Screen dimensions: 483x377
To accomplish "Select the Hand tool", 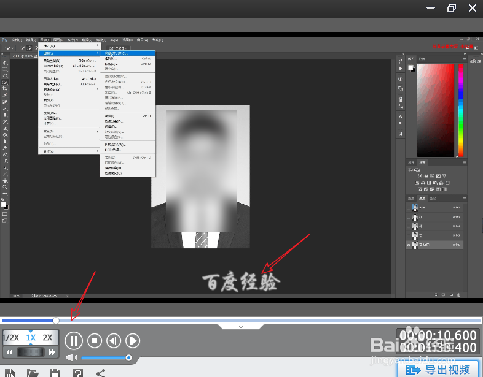I will tap(5, 181).
